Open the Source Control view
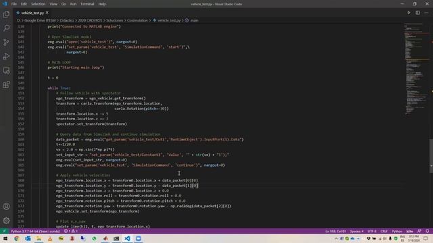 point(6,42)
